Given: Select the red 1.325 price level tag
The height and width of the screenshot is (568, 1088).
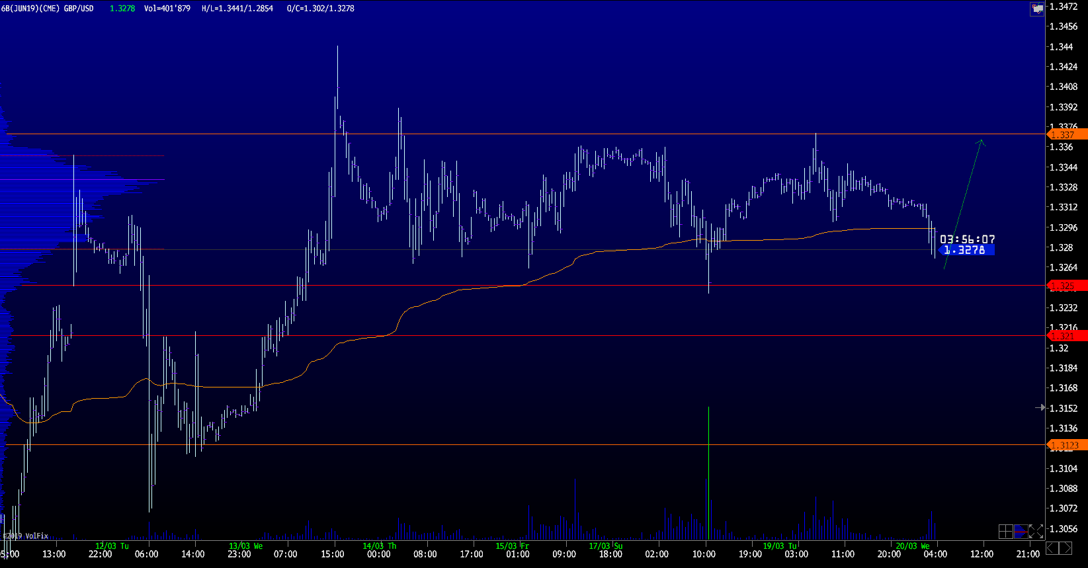Looking at the screenshot, I should [1067, 286].
